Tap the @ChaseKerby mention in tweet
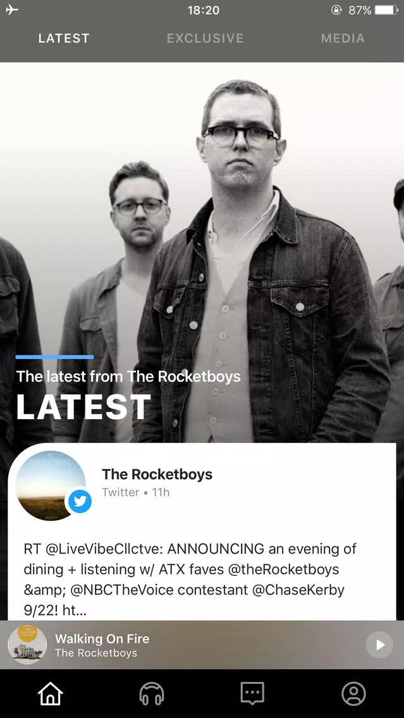The image size is (404, 718). coord(298,590)
